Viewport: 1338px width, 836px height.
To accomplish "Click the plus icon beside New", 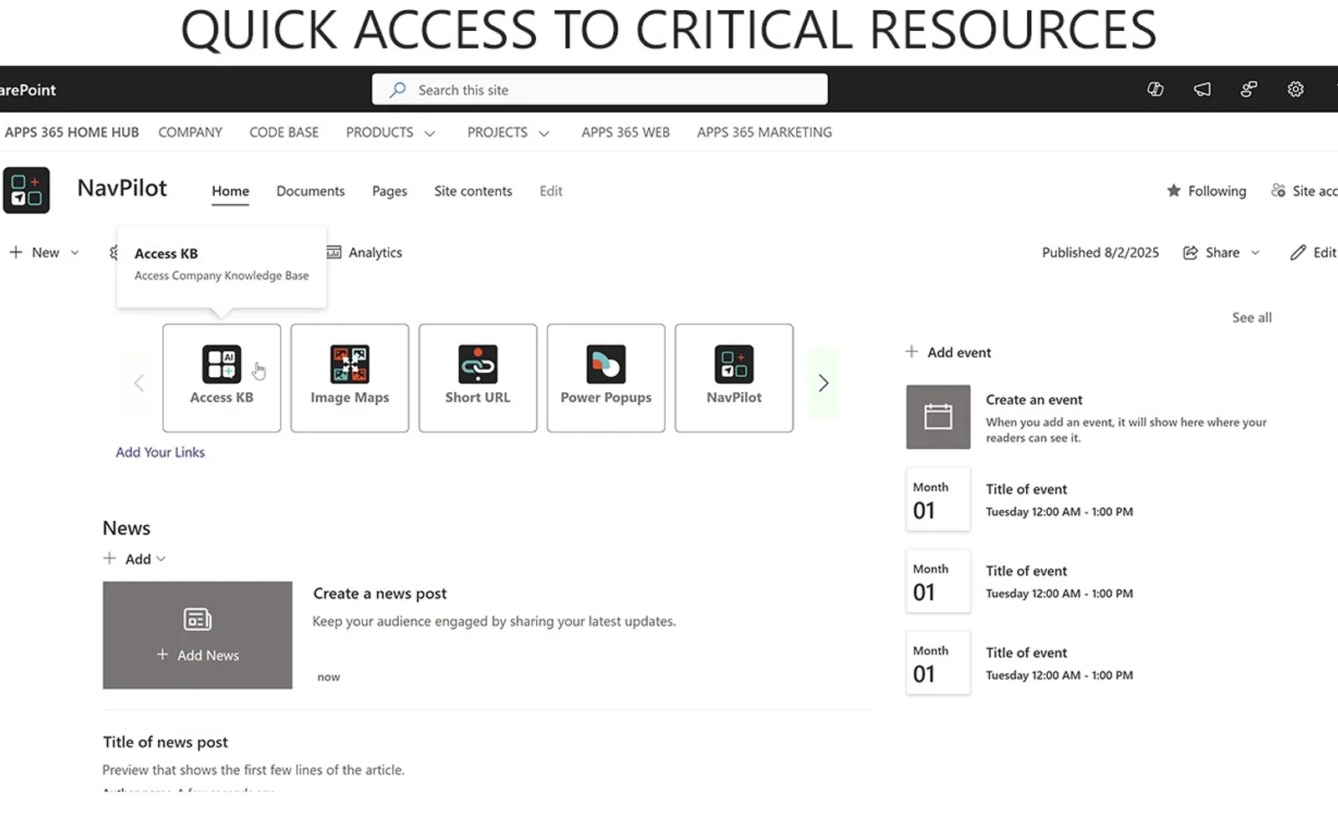I will tap(16, 252).
